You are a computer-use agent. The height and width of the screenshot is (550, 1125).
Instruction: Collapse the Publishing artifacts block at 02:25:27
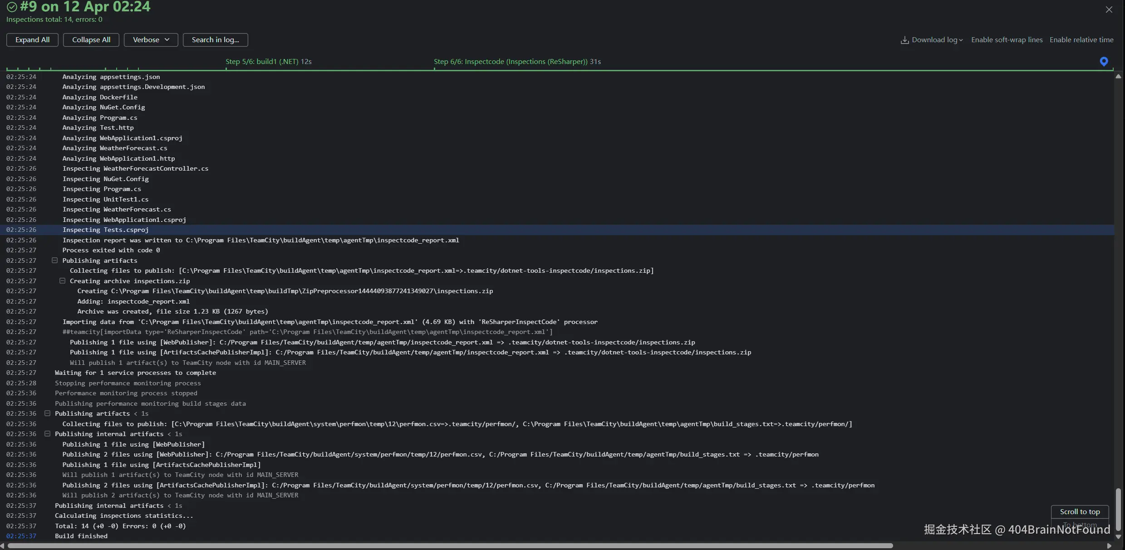pyautogui.click(x=54, y=260)
